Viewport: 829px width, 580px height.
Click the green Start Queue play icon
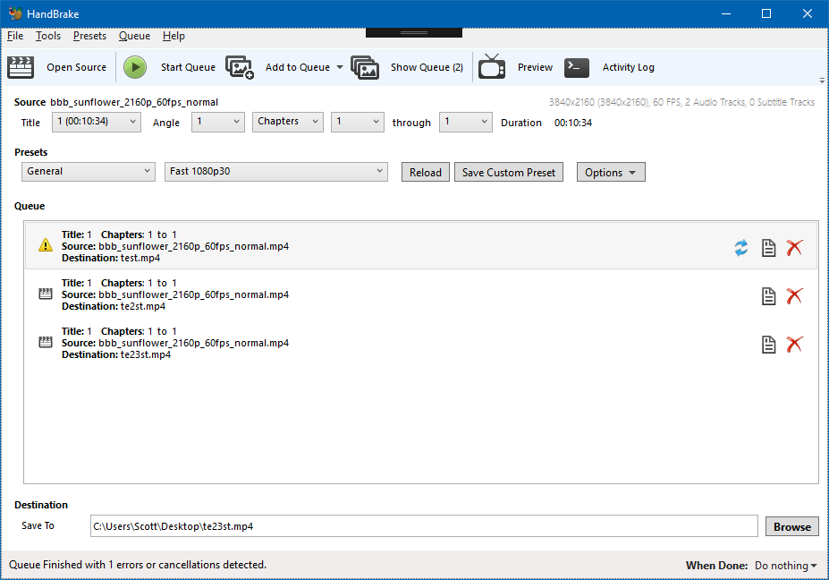(135, 67)
